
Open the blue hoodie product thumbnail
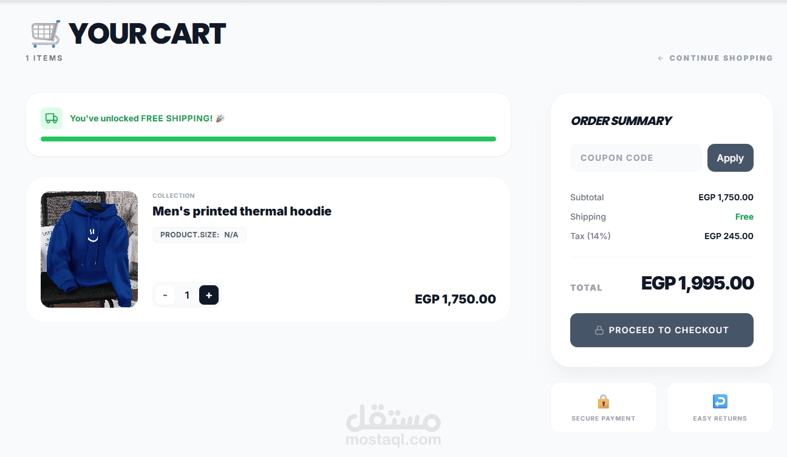[89, 249]
